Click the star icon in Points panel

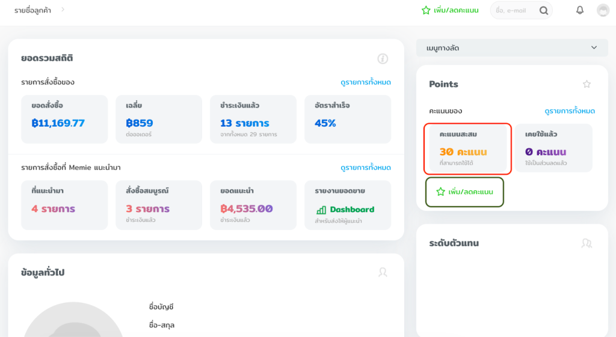point(587,84)
